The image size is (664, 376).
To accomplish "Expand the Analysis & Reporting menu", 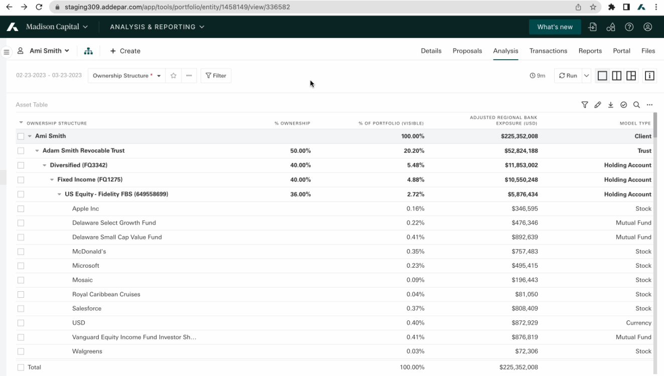I will (157, 27).
